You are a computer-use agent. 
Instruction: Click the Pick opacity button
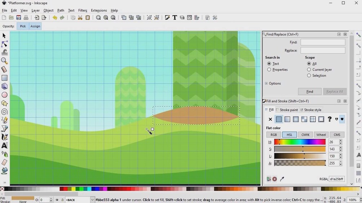point(23,26)
